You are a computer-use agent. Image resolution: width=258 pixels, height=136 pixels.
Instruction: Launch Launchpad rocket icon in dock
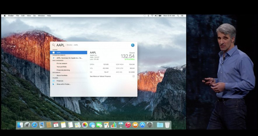(27, 125)
